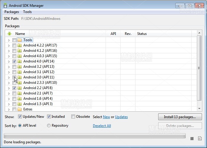This screenshot has height=148, width=207.
Task: Click Install 13 packages button
Action: click(180, 117)
